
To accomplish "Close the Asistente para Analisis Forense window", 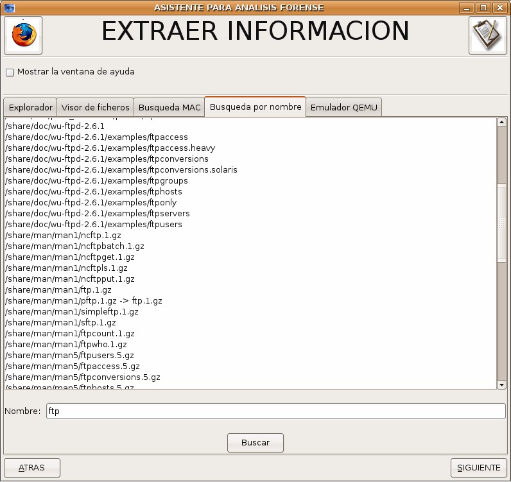I will (x=499, y=8).
